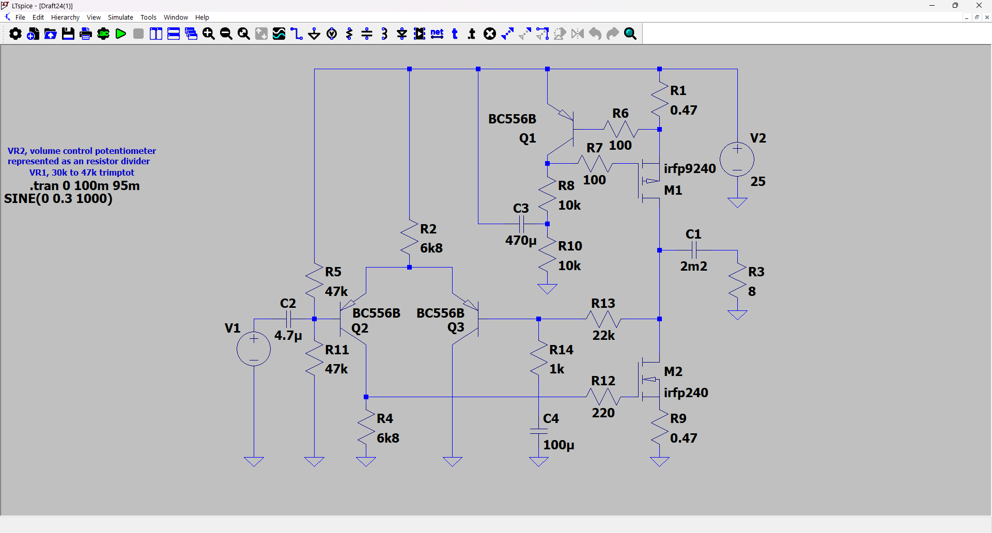Activate the Move tool
This screenshot has width=992, height=533.
tap(542, 34)
